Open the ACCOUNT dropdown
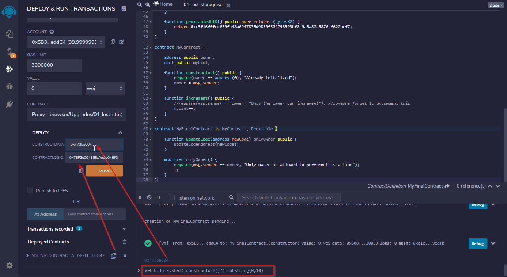This screenshot has height=277, width=507. (66, 42)
